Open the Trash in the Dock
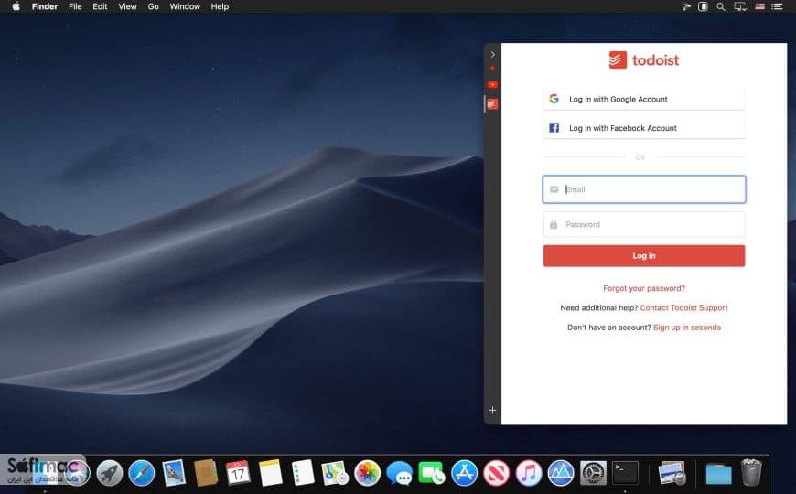Viewport: 796px width, 494px height. 751,473
